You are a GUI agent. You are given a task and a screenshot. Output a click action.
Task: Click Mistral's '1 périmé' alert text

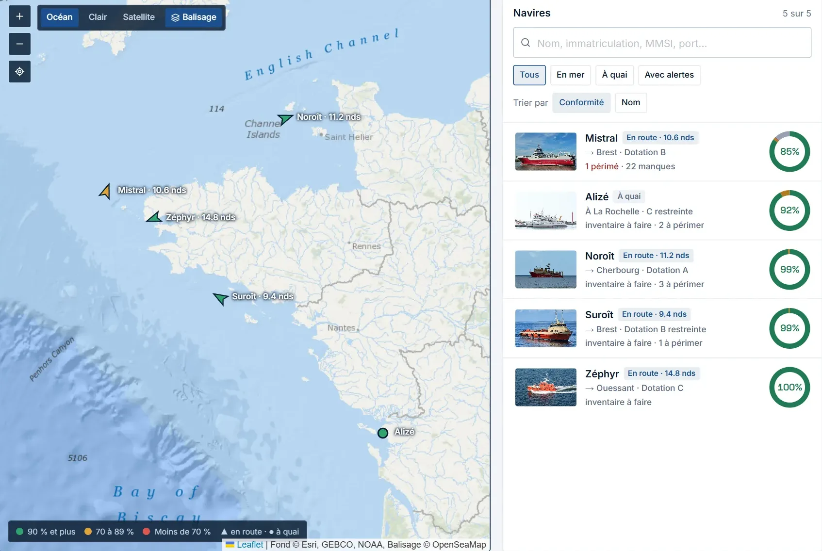click(x=602, y=166)
